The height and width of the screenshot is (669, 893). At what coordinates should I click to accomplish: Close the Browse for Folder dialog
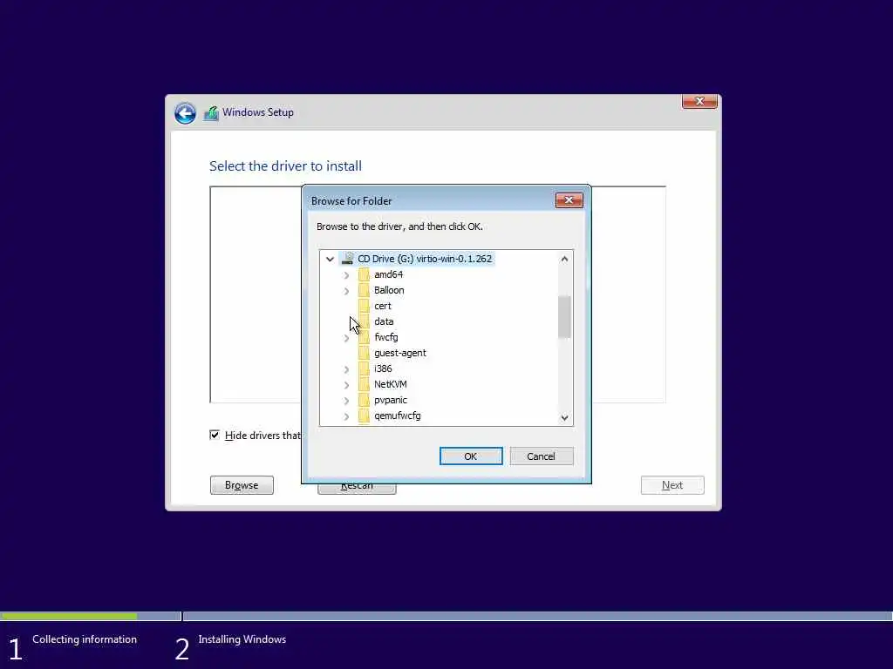tap(569, 200)
